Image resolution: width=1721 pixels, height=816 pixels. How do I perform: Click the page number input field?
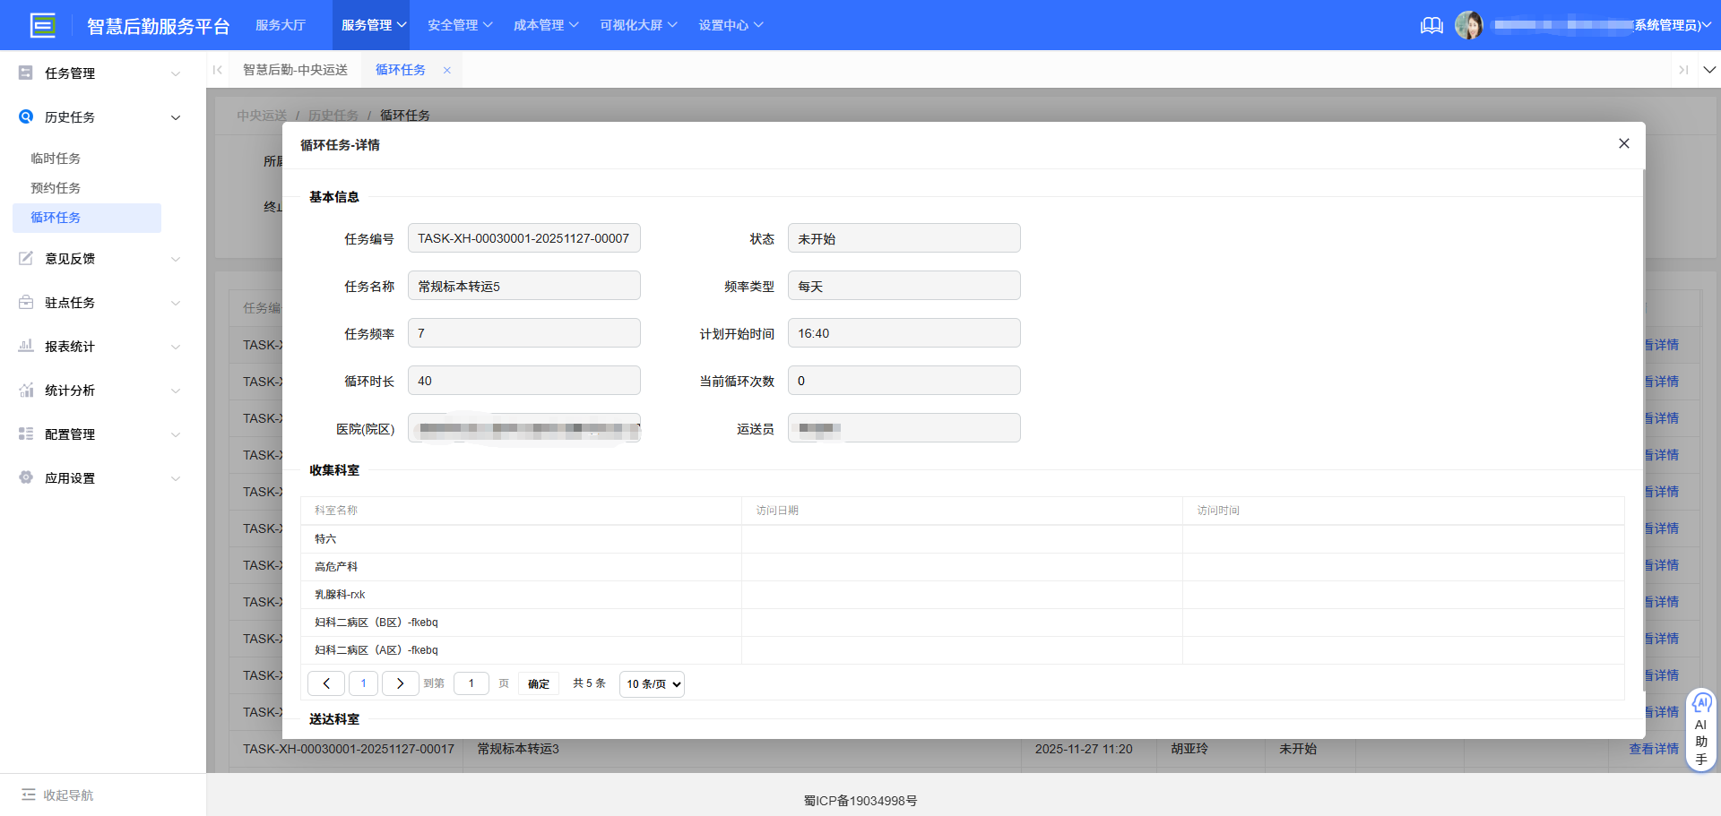[471, 683]
